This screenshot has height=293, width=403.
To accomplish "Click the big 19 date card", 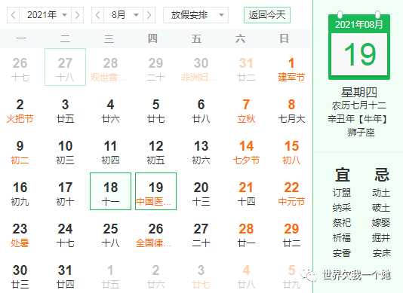I will [x=359, y=54].
